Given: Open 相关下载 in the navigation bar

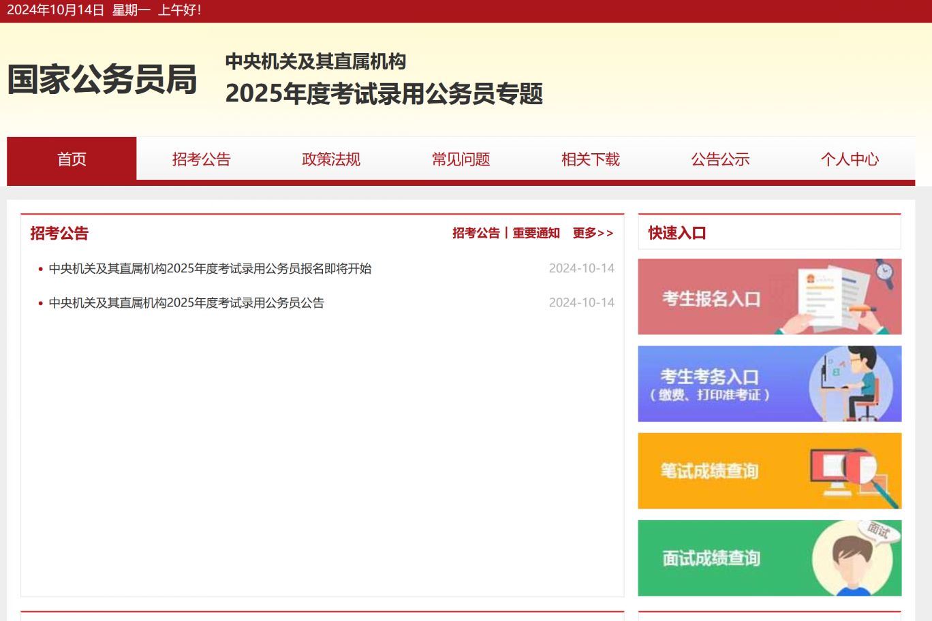Looking at the screenshot, I should (590, 159).
